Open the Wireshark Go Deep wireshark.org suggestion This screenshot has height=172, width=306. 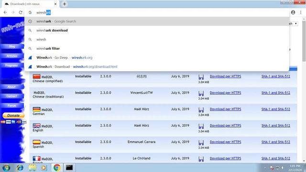(157, 57)
